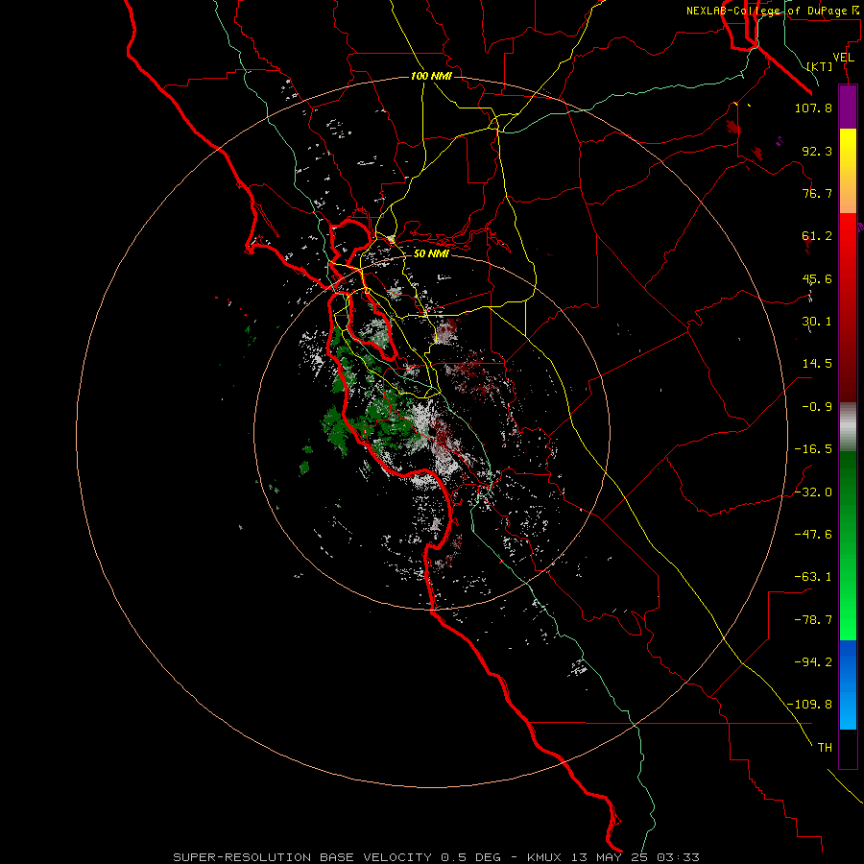
Task: Click the 76.7 velocity legend value
Action: click(x=817, y=193)
